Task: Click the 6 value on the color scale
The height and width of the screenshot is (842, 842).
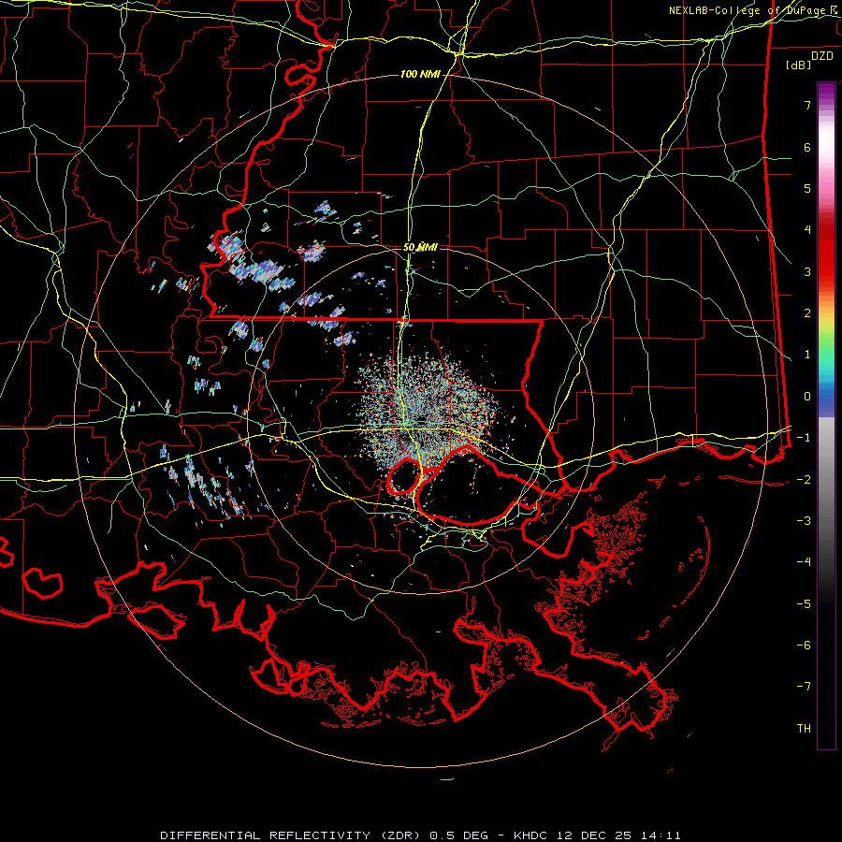Action: coord(807,147)
